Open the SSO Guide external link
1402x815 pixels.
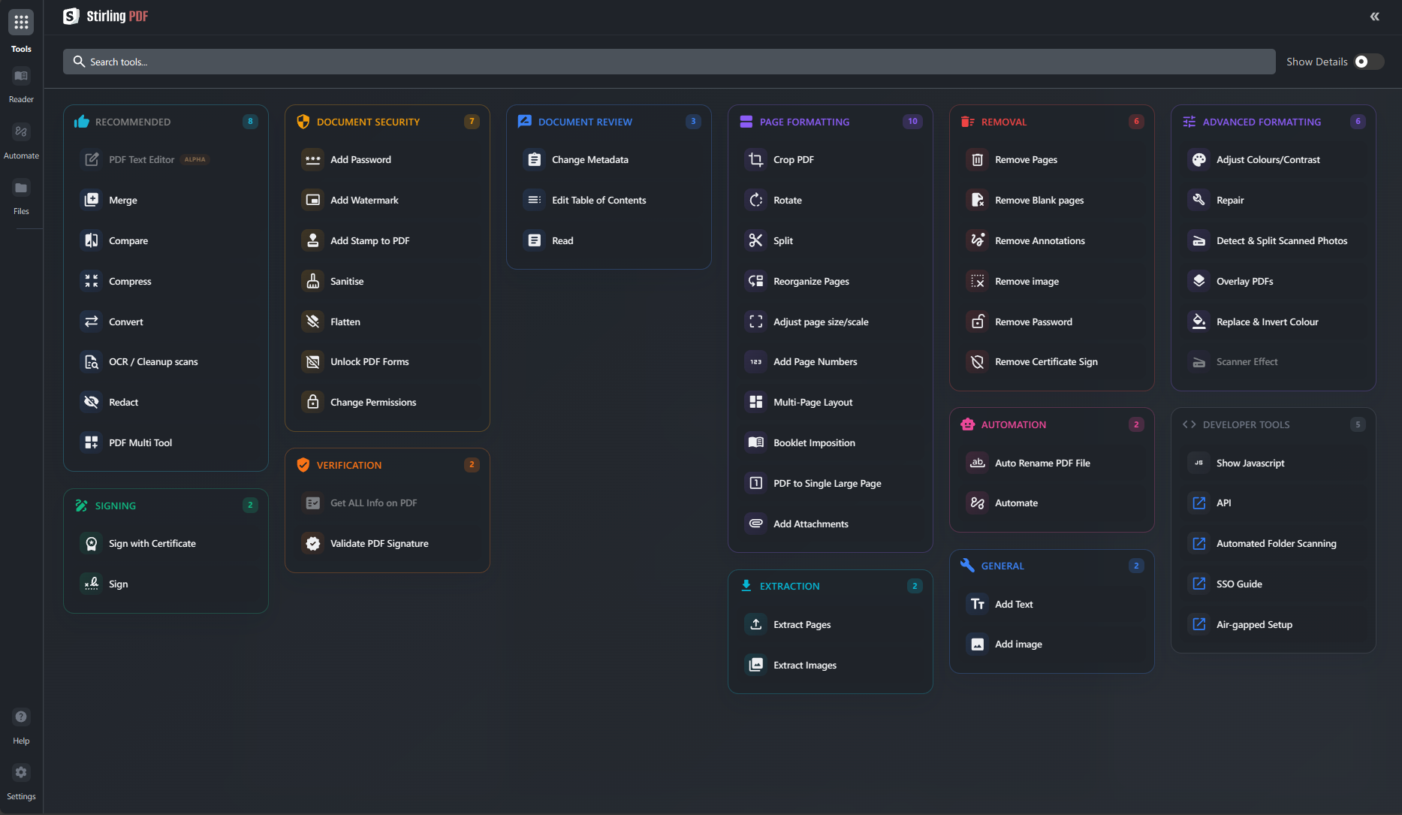pos(1239,584)
